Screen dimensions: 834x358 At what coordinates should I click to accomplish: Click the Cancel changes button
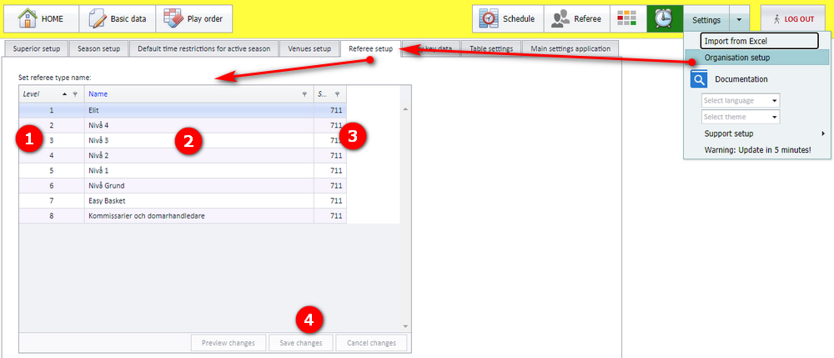(x=371, y=343)
